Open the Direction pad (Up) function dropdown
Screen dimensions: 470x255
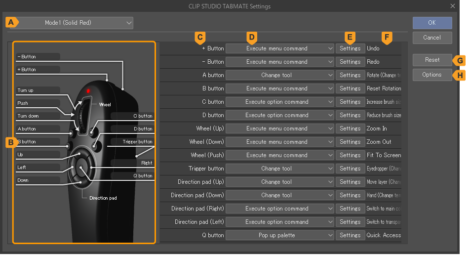279,182
